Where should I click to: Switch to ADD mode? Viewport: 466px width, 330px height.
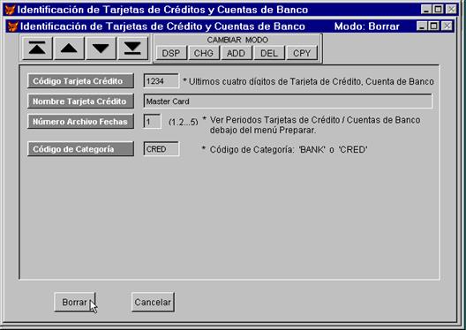[236, 53]
